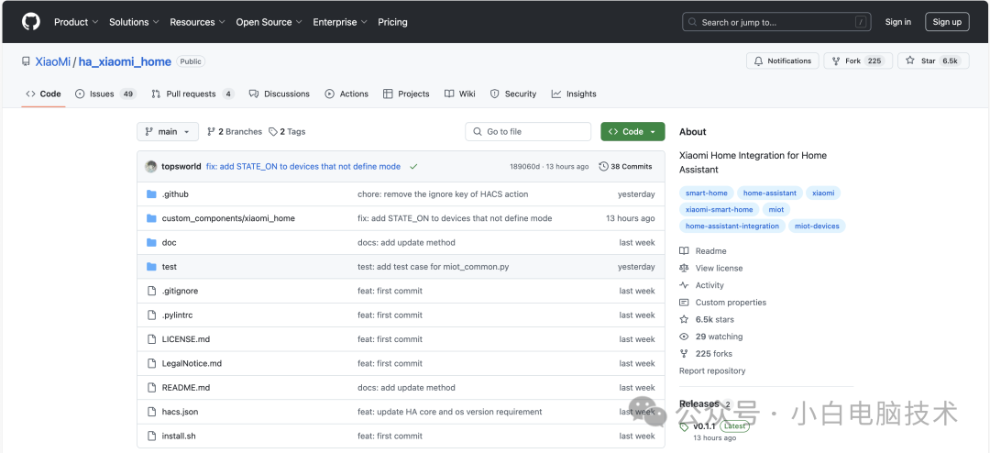
Task: Open the .github folder icon
Action: coord(151,194)
